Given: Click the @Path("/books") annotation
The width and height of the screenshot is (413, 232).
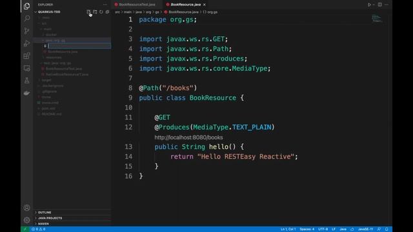Looking at the screenshot, I should point(168,88).
